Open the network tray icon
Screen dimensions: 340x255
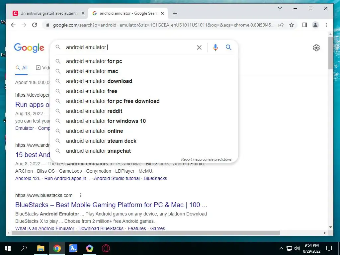tap(289, 248)
